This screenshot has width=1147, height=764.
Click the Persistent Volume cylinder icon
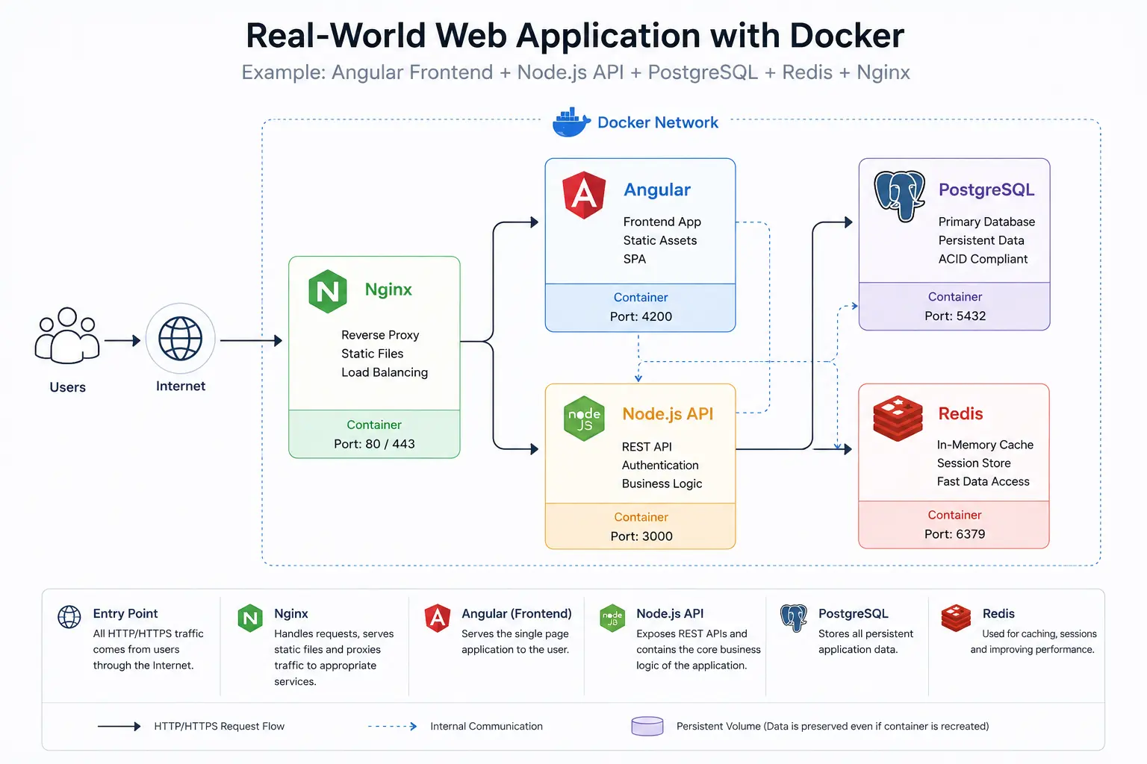coord(647,726)
